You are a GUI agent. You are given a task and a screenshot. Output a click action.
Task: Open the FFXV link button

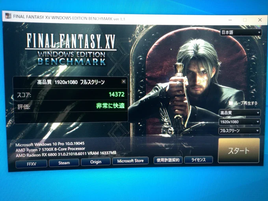[x=31, y=164]
